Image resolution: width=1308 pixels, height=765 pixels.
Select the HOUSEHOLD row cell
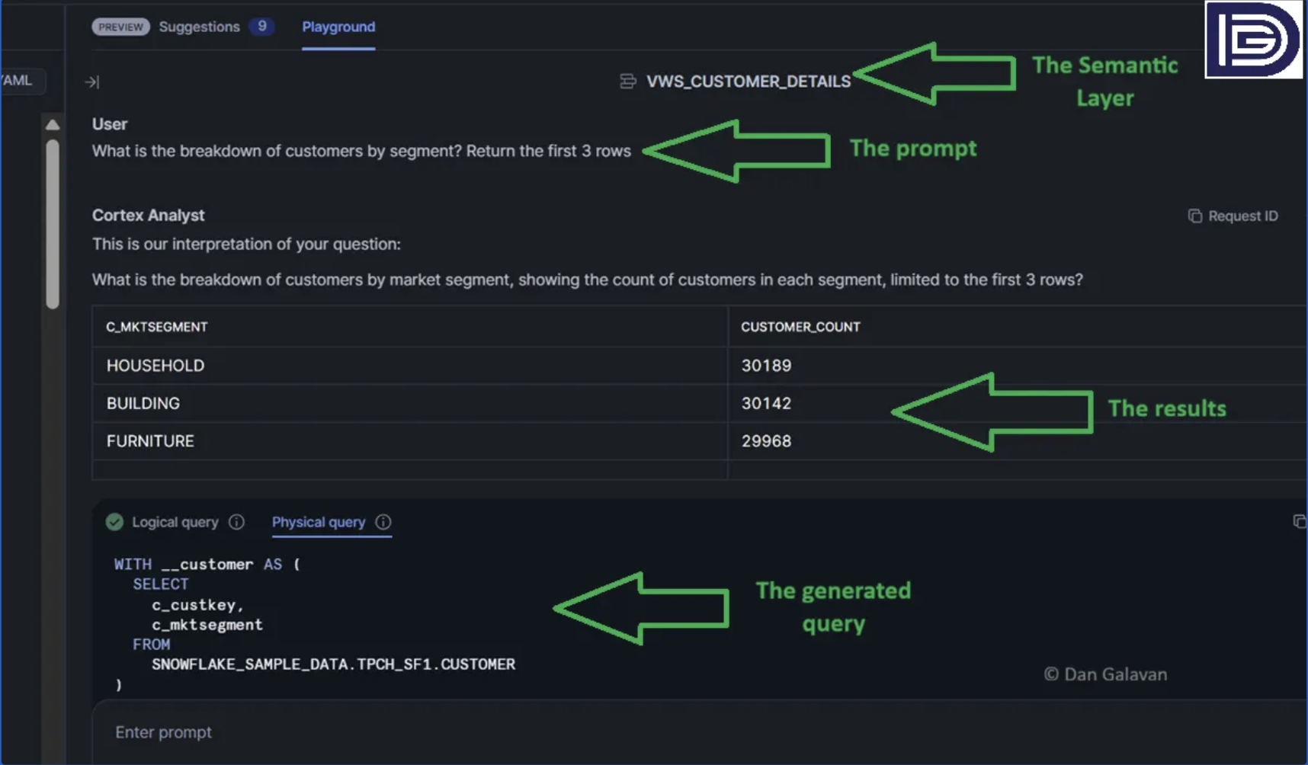point(155,366)
